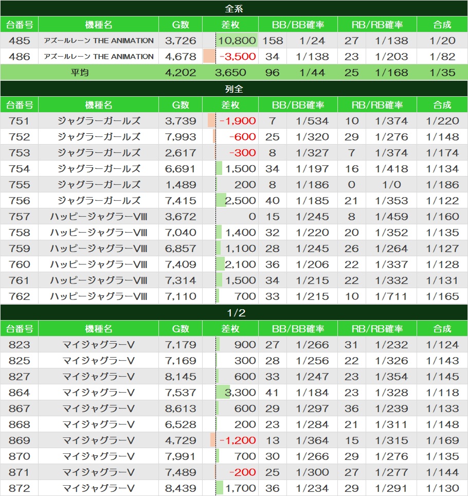Image resolution: width=468 pixels, height=496 pixels.
Task: Select the 1/2 section header
Action: (x=234, y=312)
